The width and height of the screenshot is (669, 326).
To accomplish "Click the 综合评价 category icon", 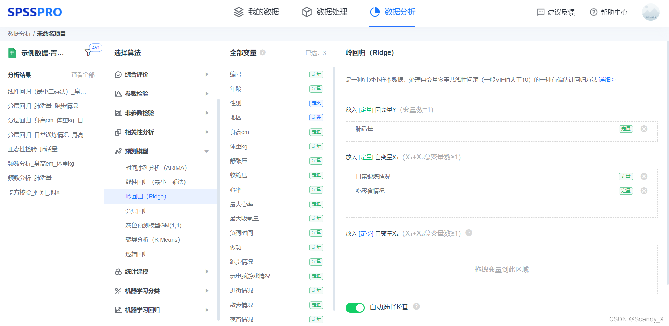I will click(x=118, y=74).
